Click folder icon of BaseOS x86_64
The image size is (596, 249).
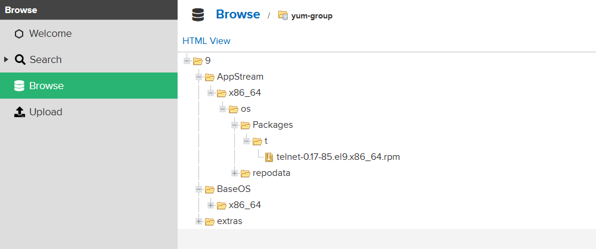pyautogui.click(x=222, y=206)
